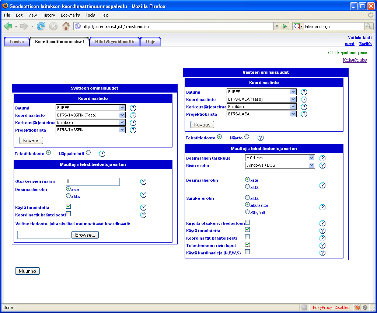The height and width of the screenshot is (313, 377).
Task: Toggle Tulosteeseen rivin loput checkbox
Action: pos(247,244)
